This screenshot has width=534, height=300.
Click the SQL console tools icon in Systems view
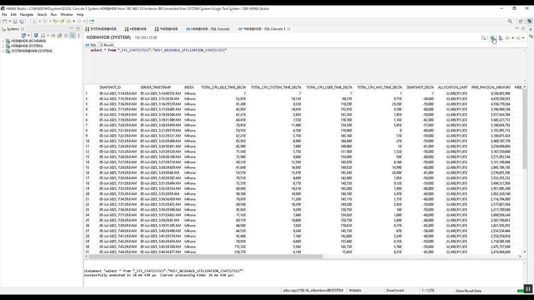click(43, 35)
